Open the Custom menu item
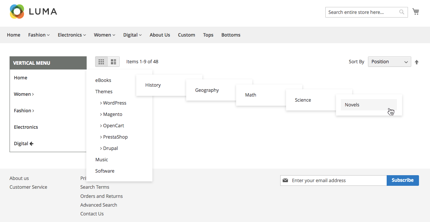Screen dimensions: 430x222 pyautogui.click(x=187, y=35)
